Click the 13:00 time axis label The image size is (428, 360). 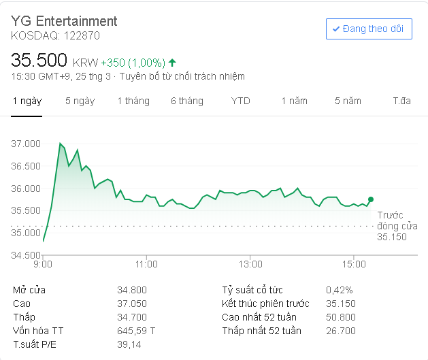[x=250, y=263]
